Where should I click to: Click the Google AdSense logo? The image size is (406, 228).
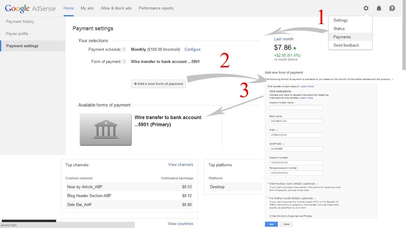(x=30, y=9)
